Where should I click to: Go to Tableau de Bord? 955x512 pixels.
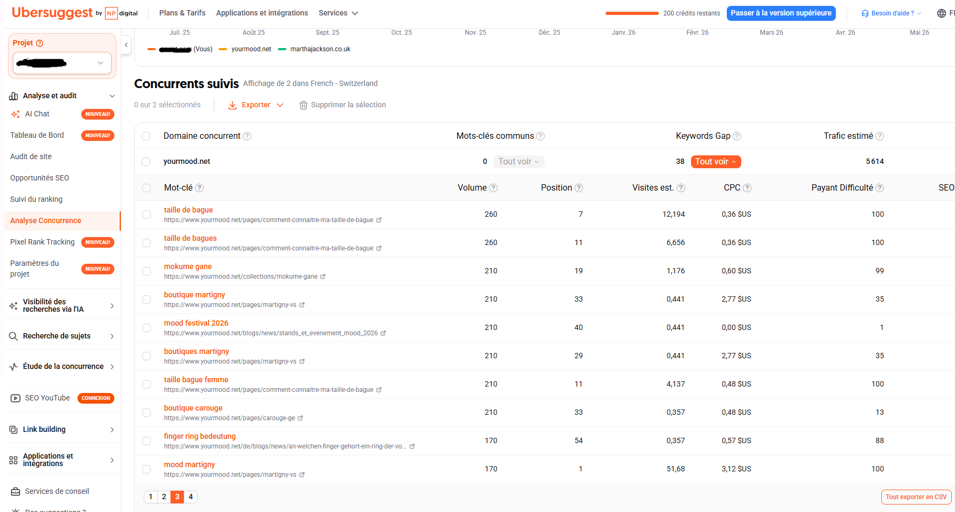37,136
